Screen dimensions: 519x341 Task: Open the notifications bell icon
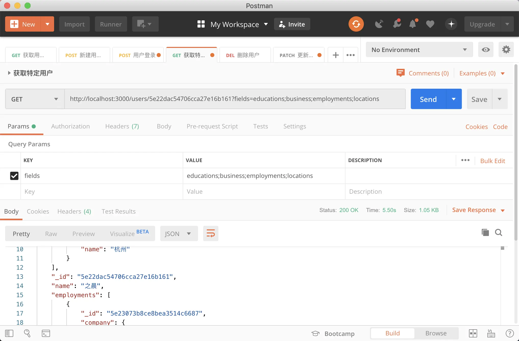coord(413,24)
